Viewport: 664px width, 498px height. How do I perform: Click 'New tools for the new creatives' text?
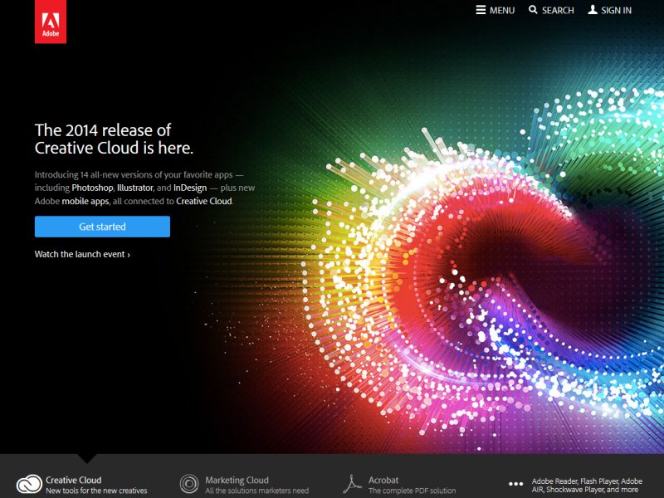pyautogui.click(x=96, y=491)
